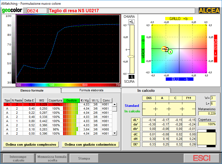Click the A illuminant column header

pos(162,98)
